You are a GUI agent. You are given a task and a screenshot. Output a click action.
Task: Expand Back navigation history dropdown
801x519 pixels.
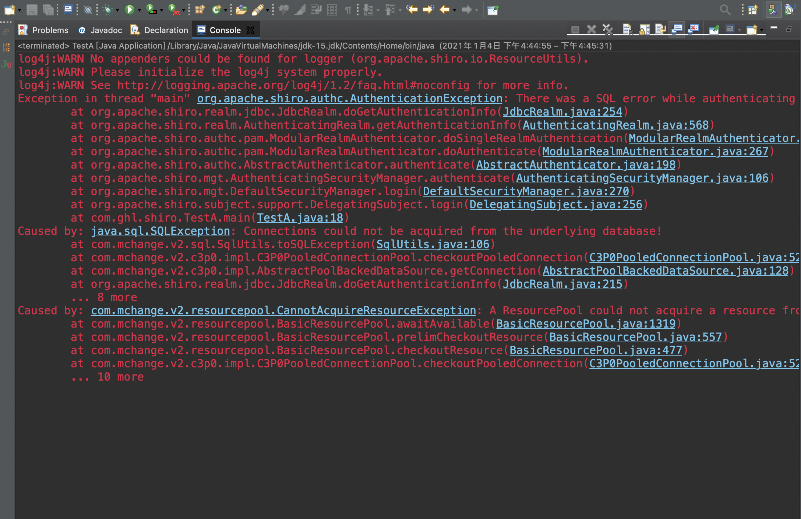(455, 10)
